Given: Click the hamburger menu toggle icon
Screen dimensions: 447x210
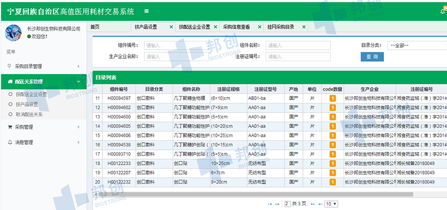Looking at the screenshot, I should [x=146, y=11].
